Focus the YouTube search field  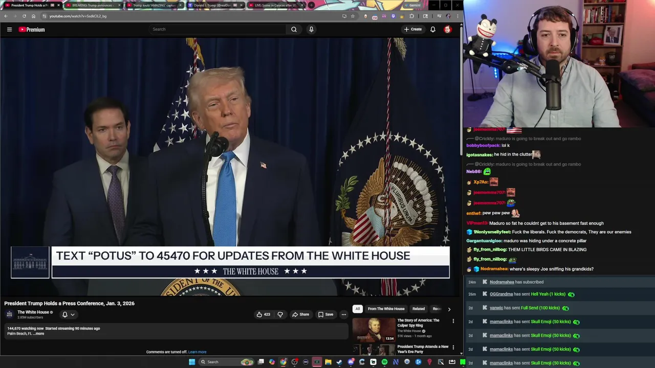[217, 29]
